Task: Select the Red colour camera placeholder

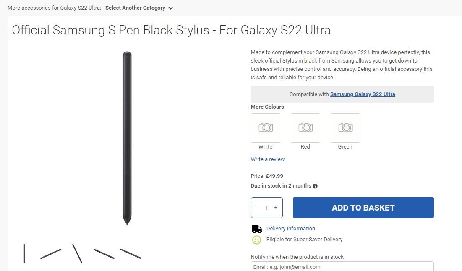Action: click(x=305, y=128)
